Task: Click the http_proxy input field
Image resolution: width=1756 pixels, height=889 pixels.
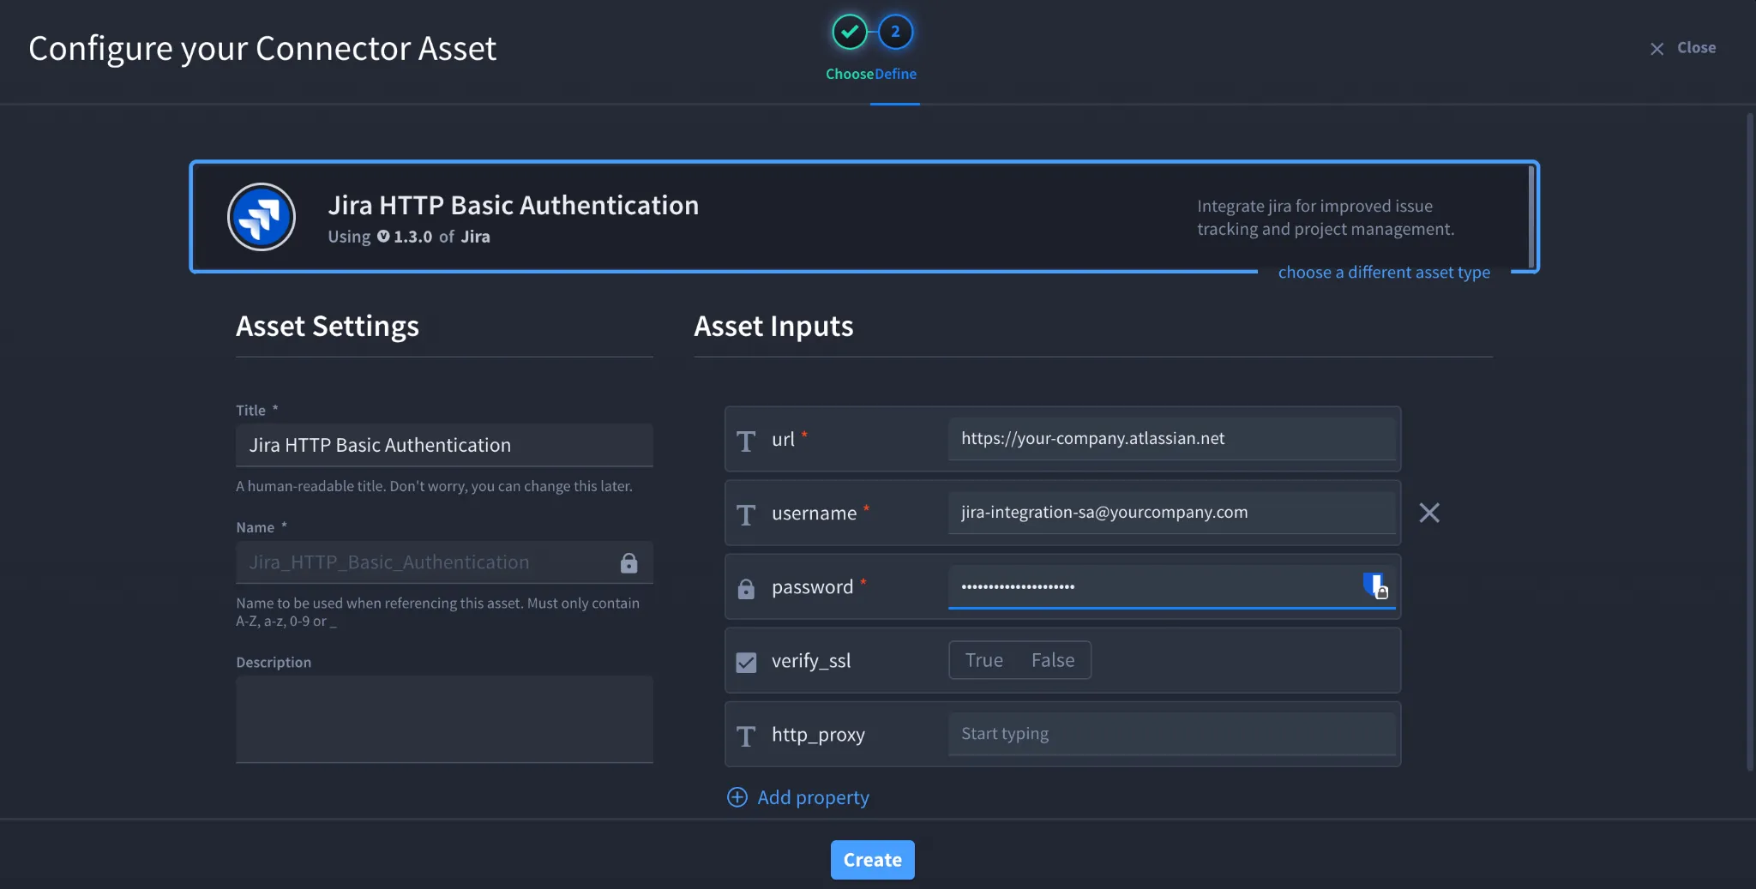Action: coord(1172,734)
